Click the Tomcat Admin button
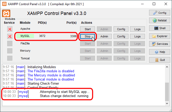The image size is (172, 112). click(x=104, y=58)
